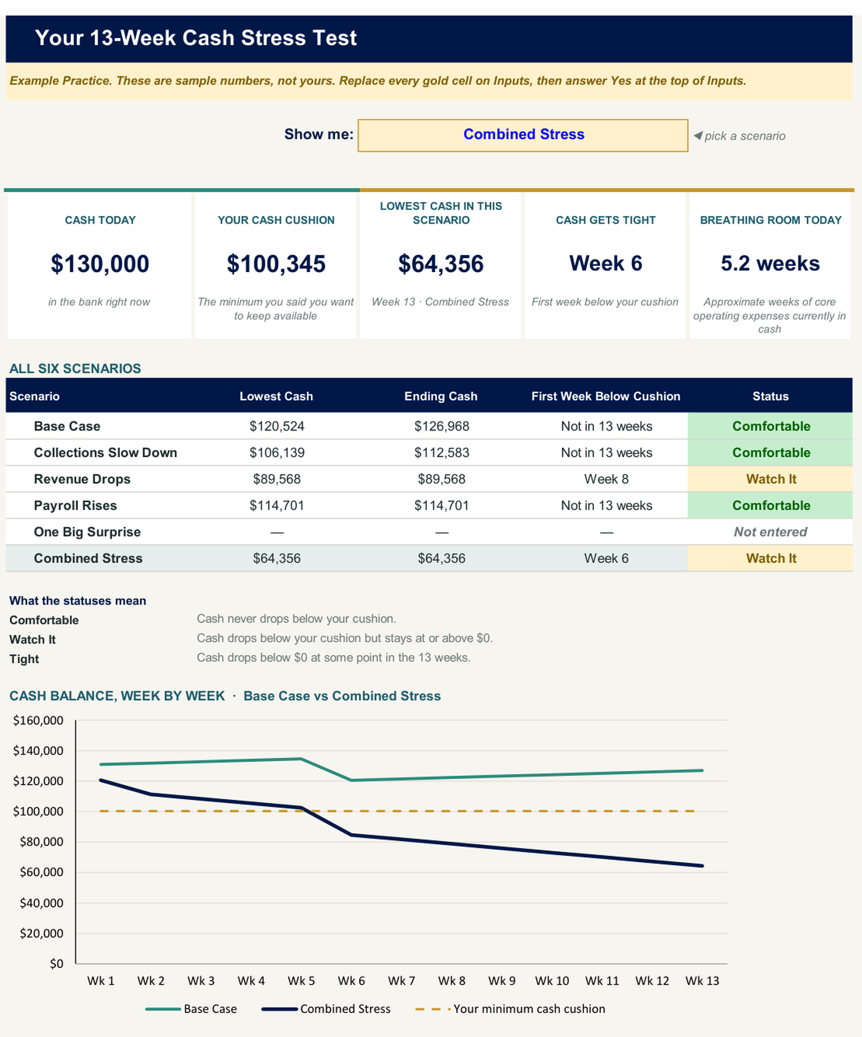
Task: Select the "Your 13-Week Cash Stress Test" title
Action: point(196,38)
